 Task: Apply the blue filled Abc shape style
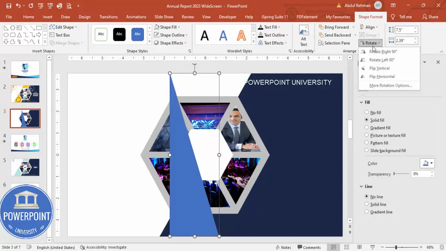138,34
